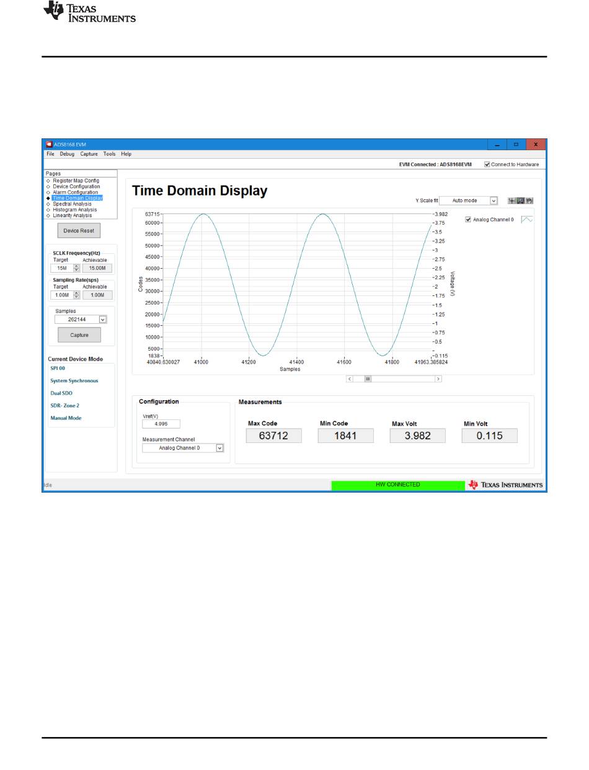589x770 pixels.
Task: Click the Sampling Rate Achievable 1.00M value
Action: 97,295
